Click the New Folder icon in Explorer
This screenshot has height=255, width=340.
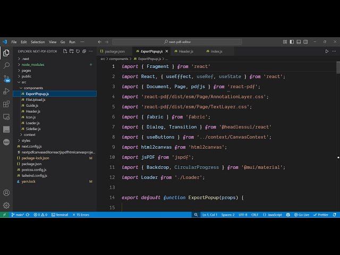point(71,52)
